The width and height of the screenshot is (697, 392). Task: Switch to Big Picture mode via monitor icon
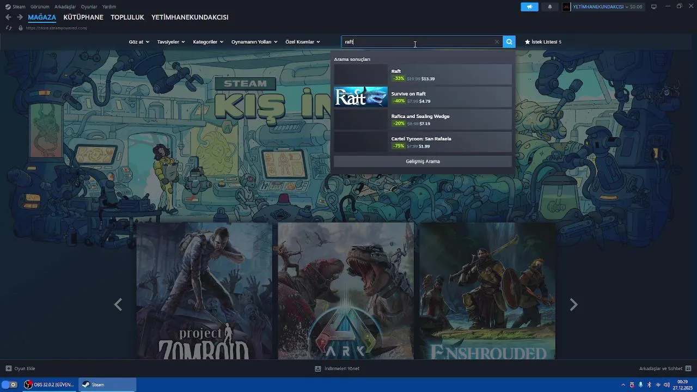654,7
